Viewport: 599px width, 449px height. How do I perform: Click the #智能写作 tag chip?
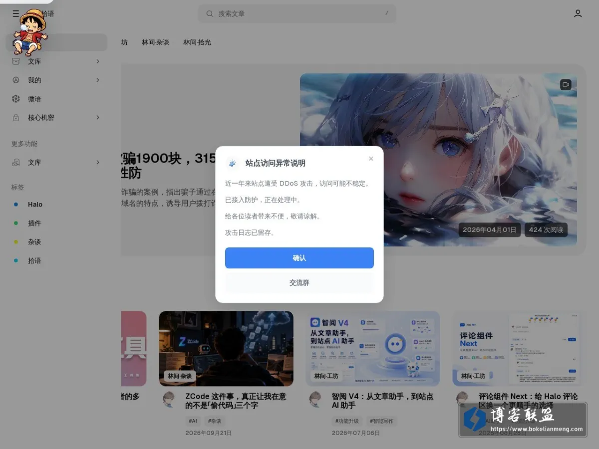382,421
